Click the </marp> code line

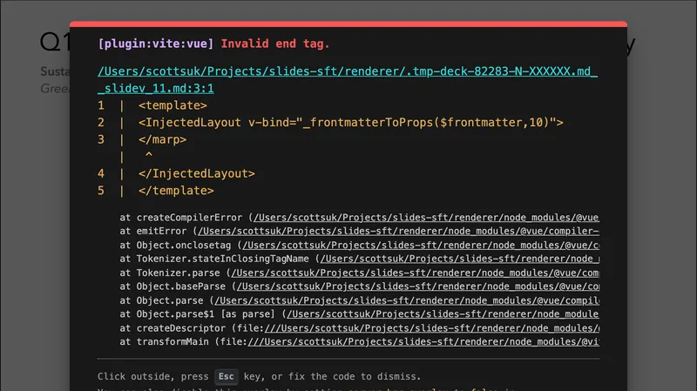(163, 139)
